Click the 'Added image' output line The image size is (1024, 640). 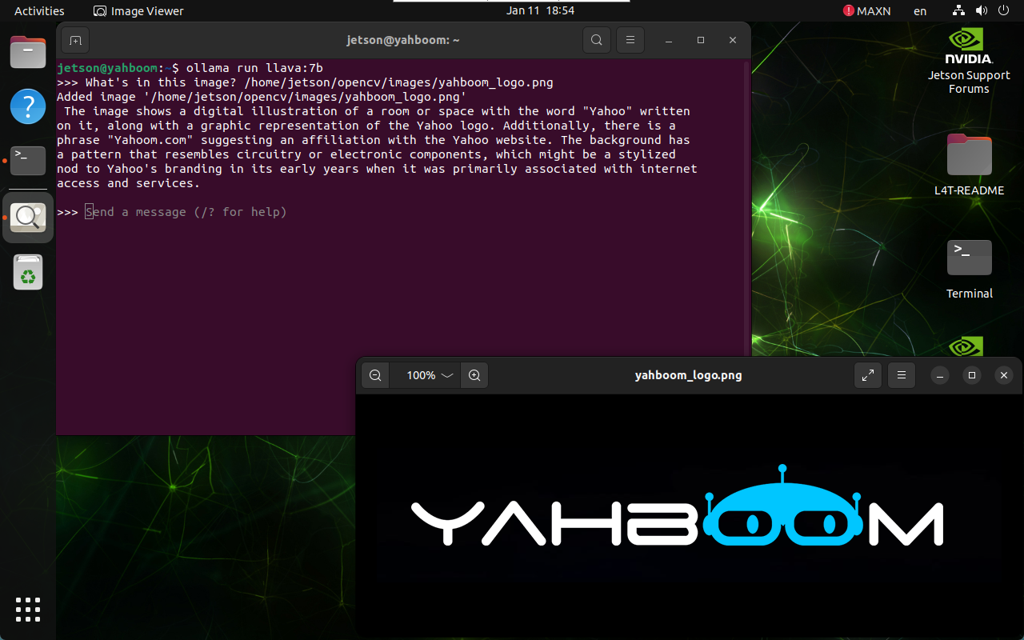point(262,97)
